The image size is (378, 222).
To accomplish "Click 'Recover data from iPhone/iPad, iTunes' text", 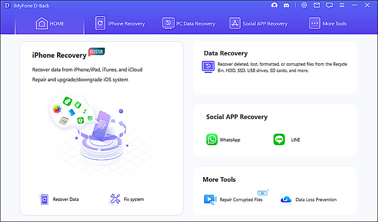I will [x=87, y=69].
